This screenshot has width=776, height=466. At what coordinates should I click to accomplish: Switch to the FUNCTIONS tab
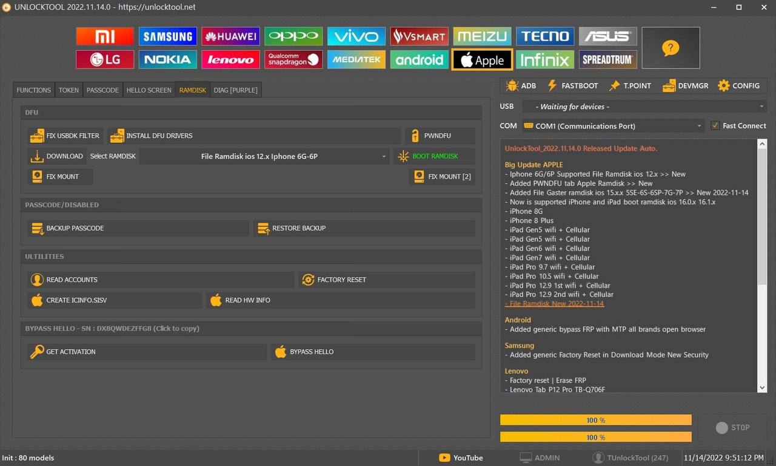click(x=33, y=90)
